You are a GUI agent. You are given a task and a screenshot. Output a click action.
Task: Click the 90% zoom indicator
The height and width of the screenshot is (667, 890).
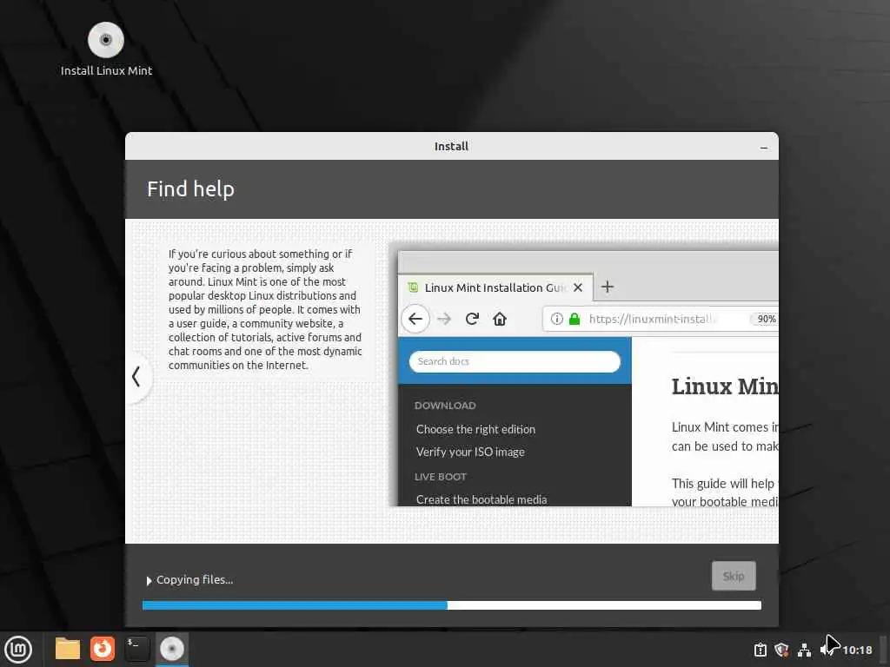(766, 319)
